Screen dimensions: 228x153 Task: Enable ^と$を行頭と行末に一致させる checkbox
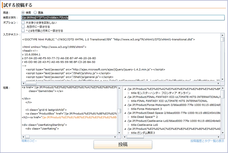coord(23,30)
